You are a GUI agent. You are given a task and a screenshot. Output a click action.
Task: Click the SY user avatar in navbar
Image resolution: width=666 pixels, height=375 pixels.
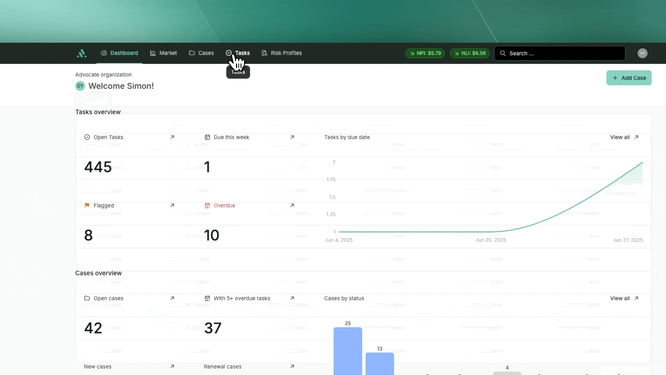pos(642,53)
